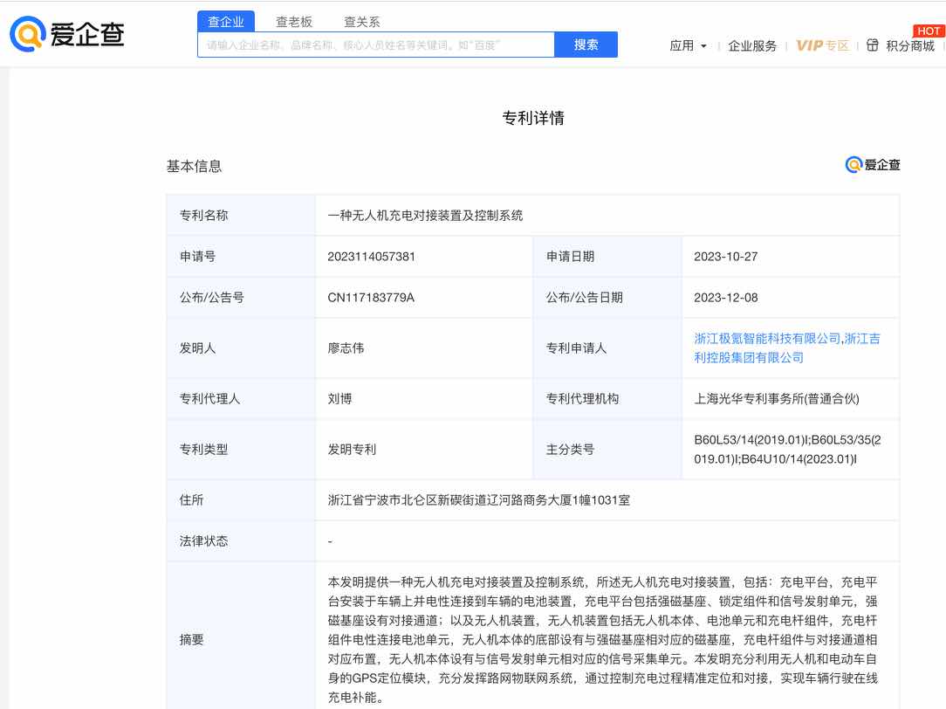Open the 企业服务 menu item
The height and width of the screenshot is (709, 946).
point(752,45)
